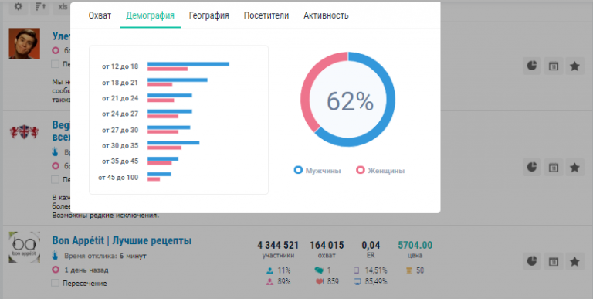Toggle Мужчины legend in donut chart
The width and height of the screenshot is (593, 299).
(x=317, y=170)
